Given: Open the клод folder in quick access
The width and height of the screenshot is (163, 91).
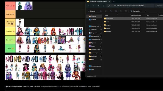Looking at the screenshot, I should tap(92, 60).
